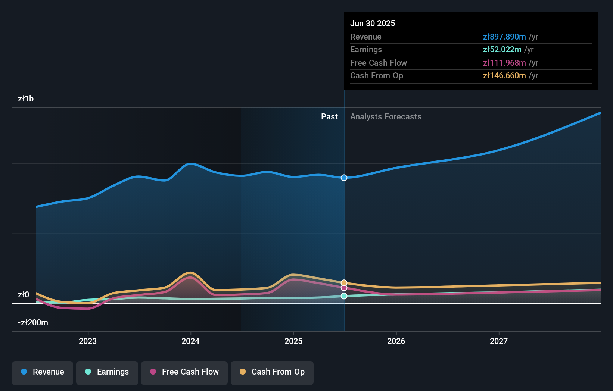The height and width of the screenshot is (391, 613).
Task: Select the 2026 x-axis label
Action: (396, 341)
